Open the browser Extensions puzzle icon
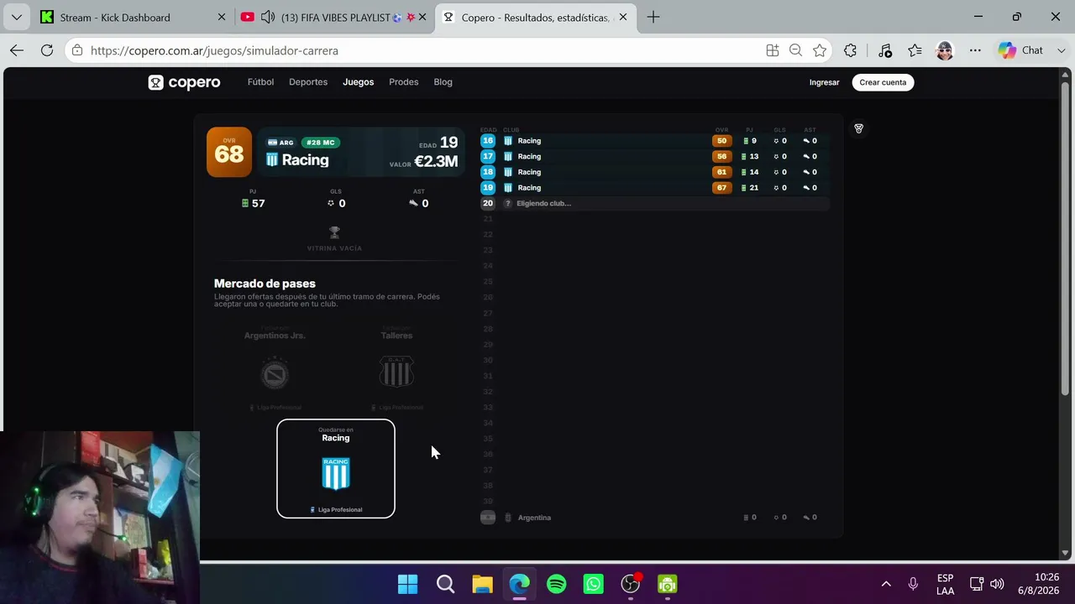 (x=851, y=50)
